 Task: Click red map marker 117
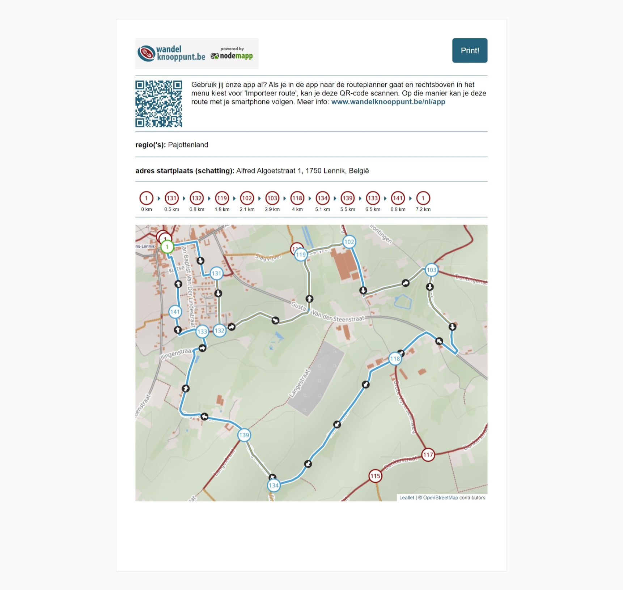click(x=428, y=455)
